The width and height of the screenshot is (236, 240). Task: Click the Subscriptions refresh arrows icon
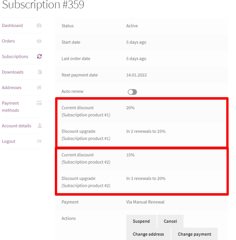coord(39,56)
